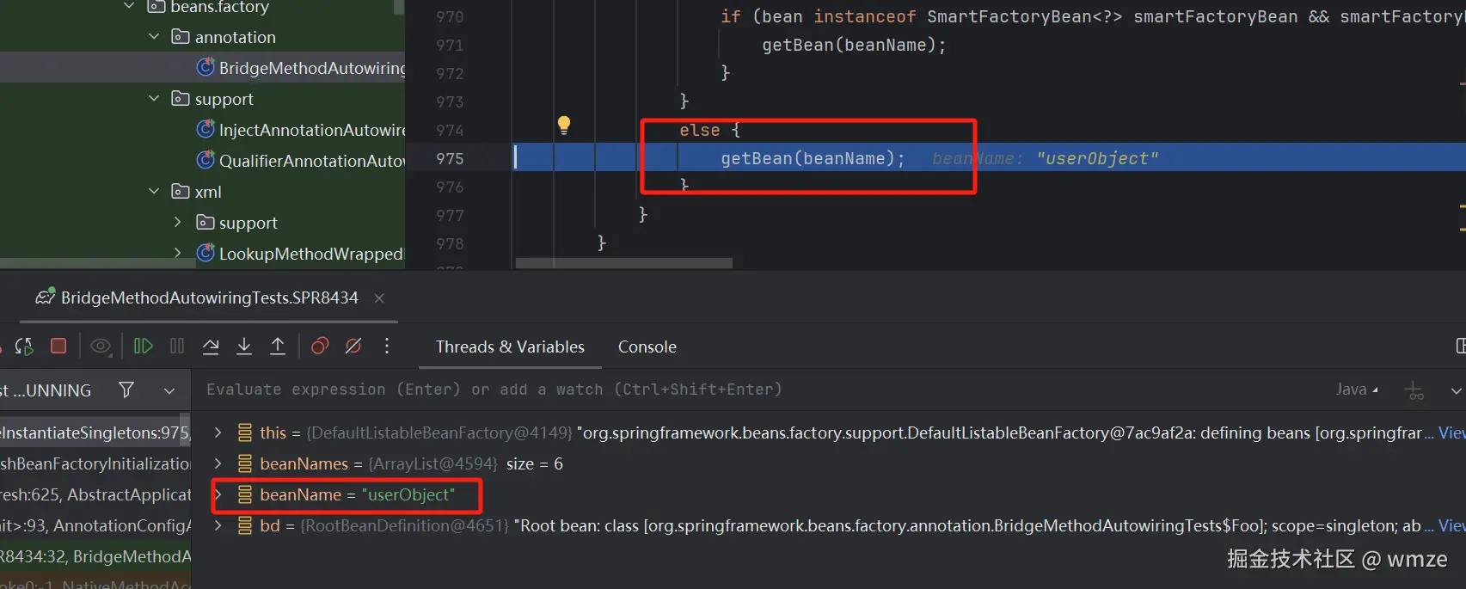Click the eye icon in debug toolbar

(101, 347)
